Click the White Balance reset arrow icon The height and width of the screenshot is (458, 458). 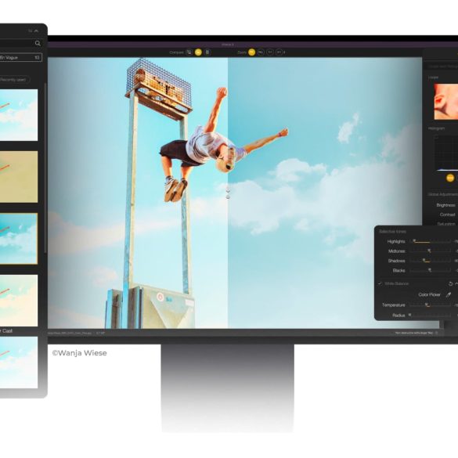click(x=450, y=283)
